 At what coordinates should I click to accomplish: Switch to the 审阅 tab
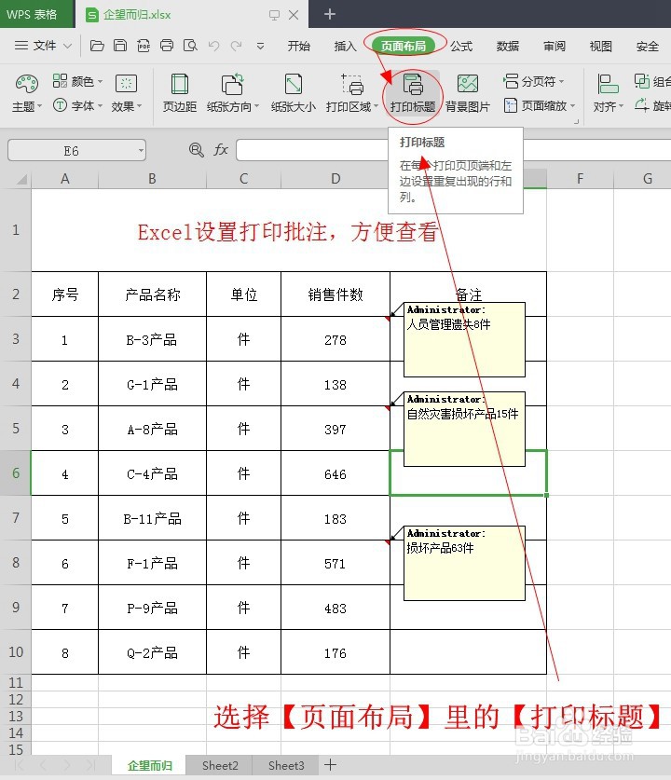(x=555, y=47)
